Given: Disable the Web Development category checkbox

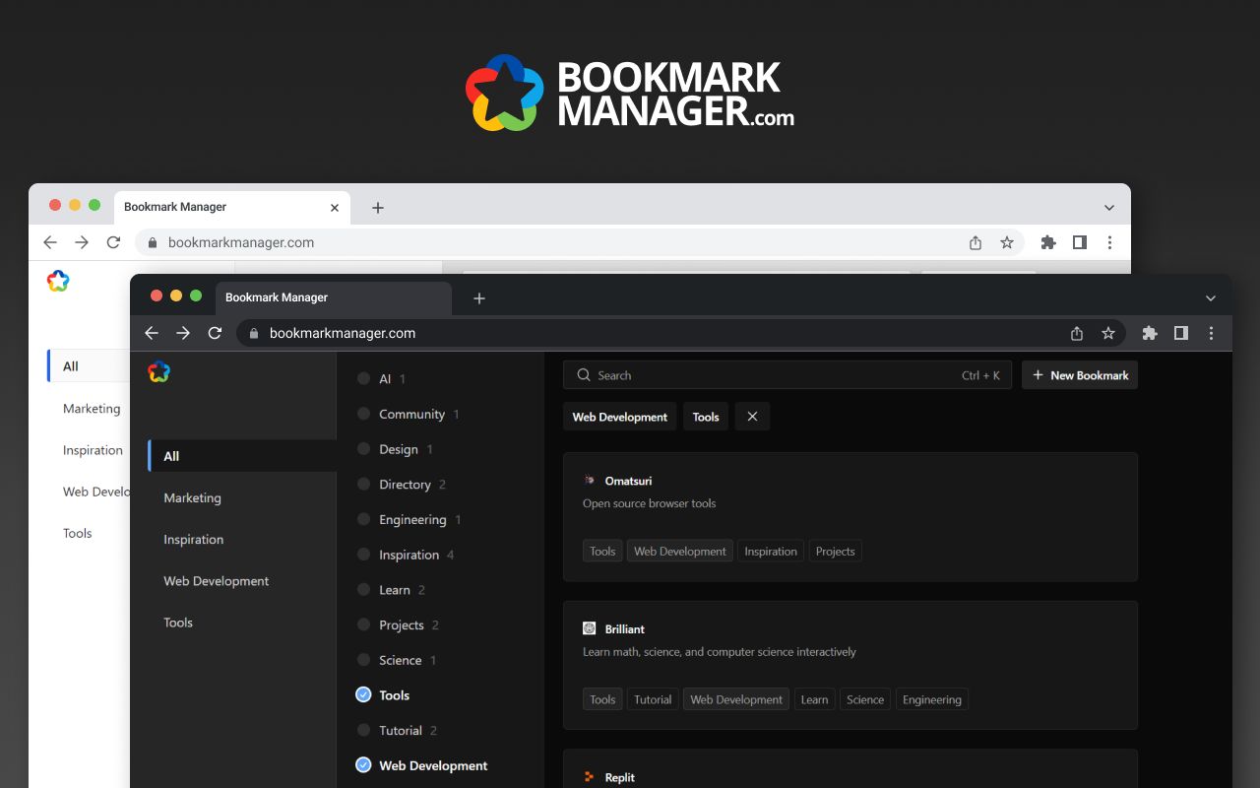Looking at the screenshot, I should tap(363, 765).
